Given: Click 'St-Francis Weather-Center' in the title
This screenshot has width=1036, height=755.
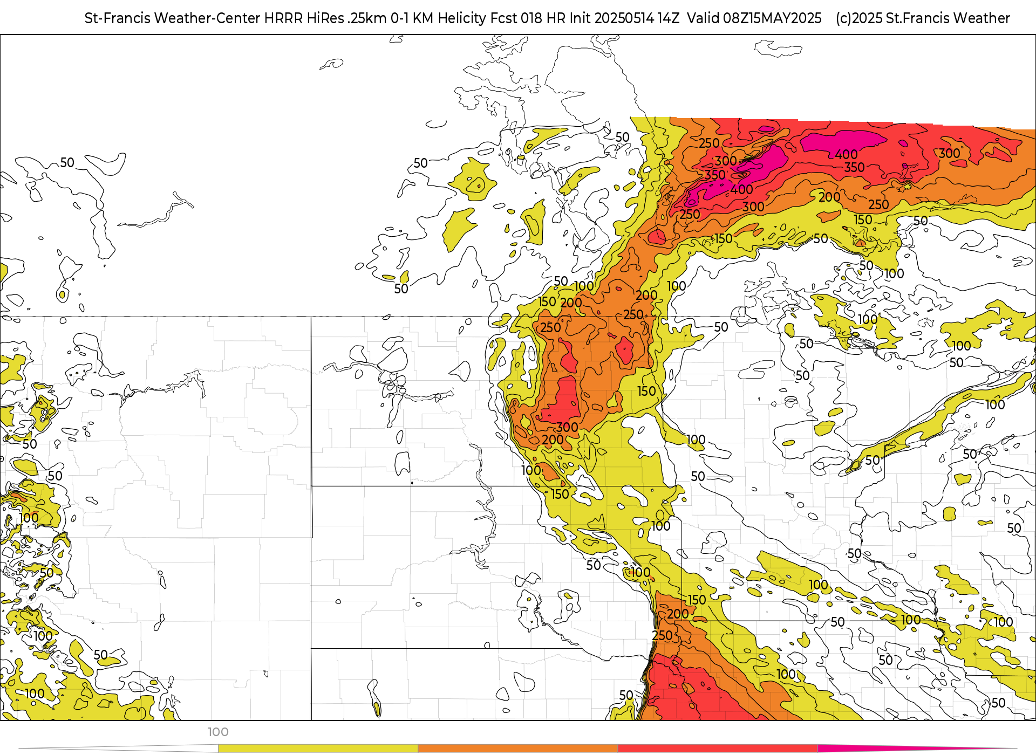Looking at the screenshot, I should pyautogui.click(x=173, y=18).
